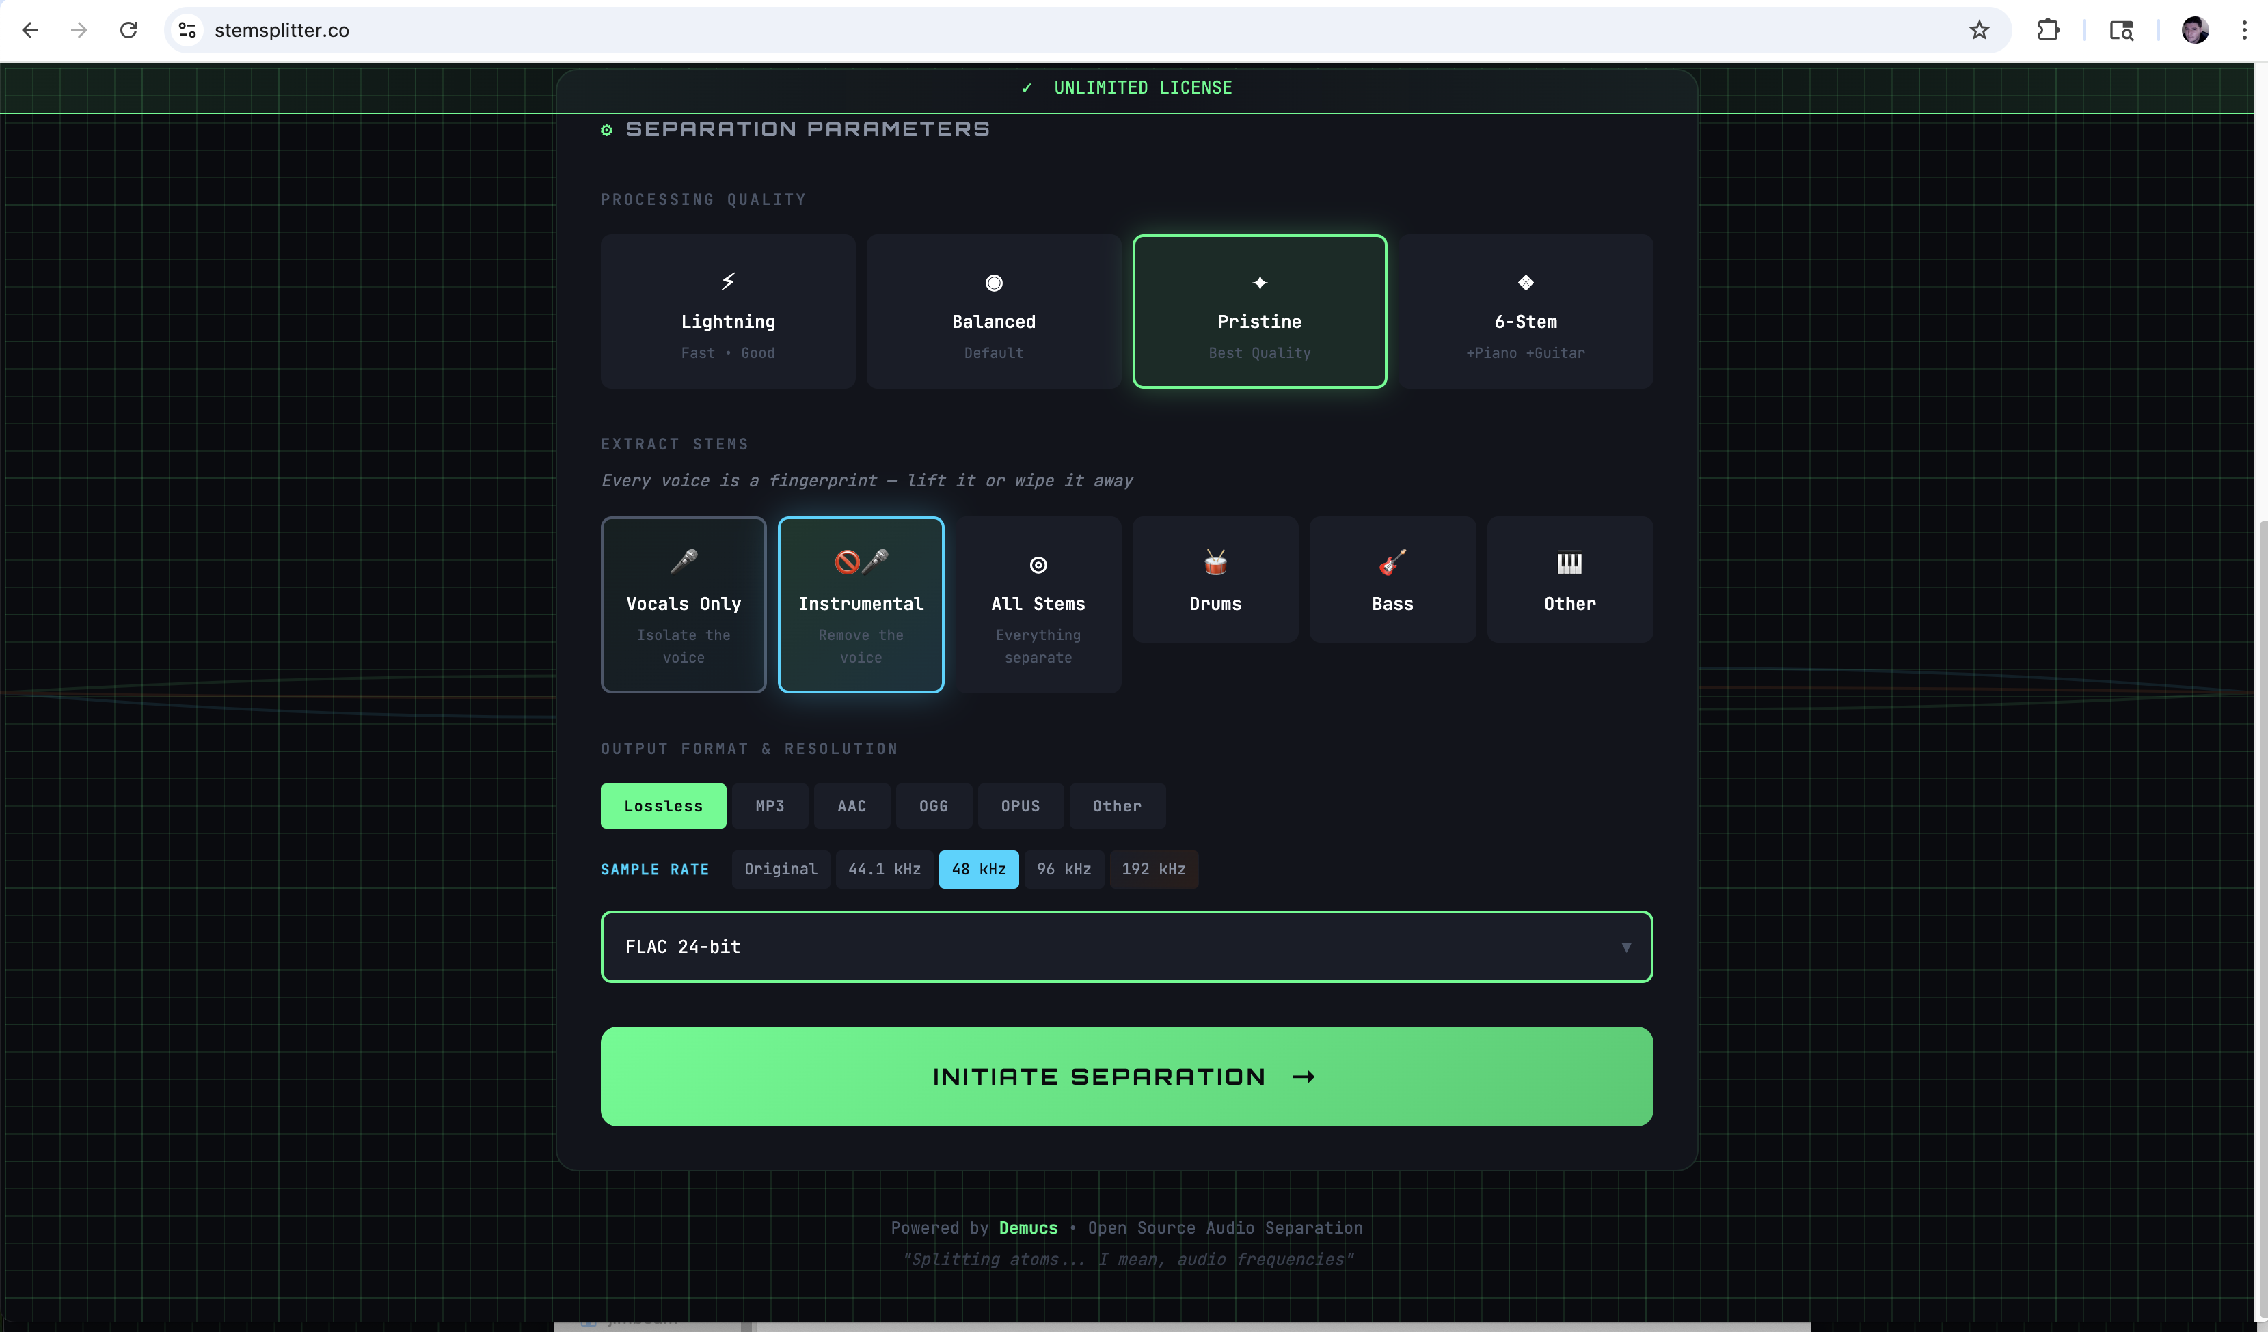Select the Balanced processing quality option
Image resolution: width=2268 pixels, height=1332 pixels.
pos(993,311)
